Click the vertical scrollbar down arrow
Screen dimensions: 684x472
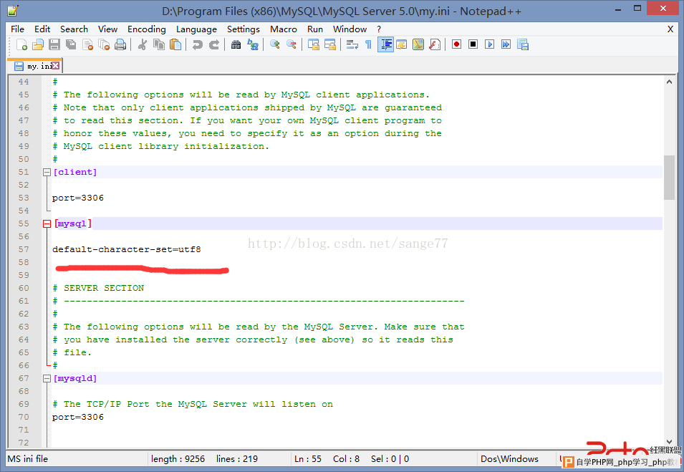tap(669, 442)
